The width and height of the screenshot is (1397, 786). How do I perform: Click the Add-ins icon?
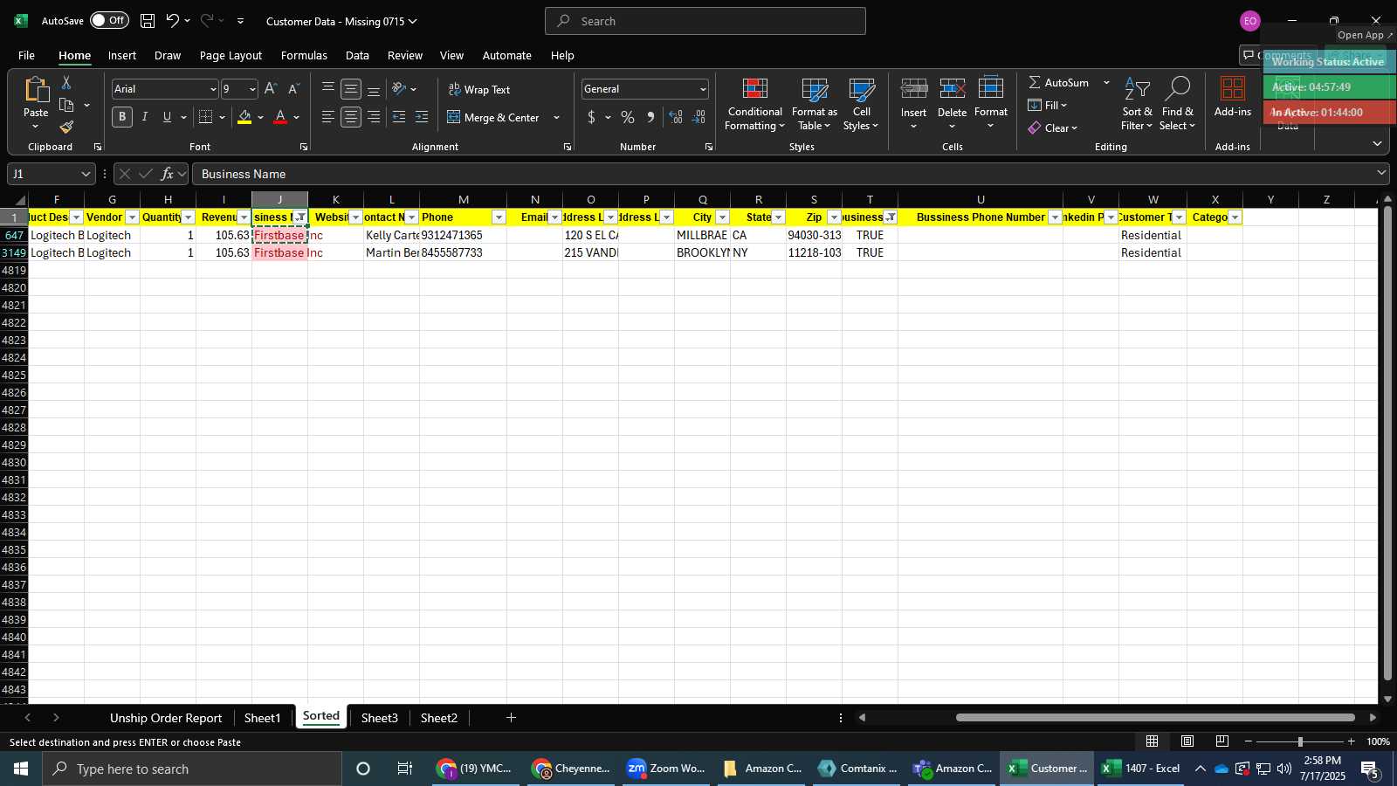1233,90
